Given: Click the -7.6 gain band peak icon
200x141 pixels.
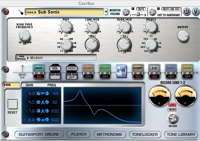Looking at the screenshot, I should 43,111.
